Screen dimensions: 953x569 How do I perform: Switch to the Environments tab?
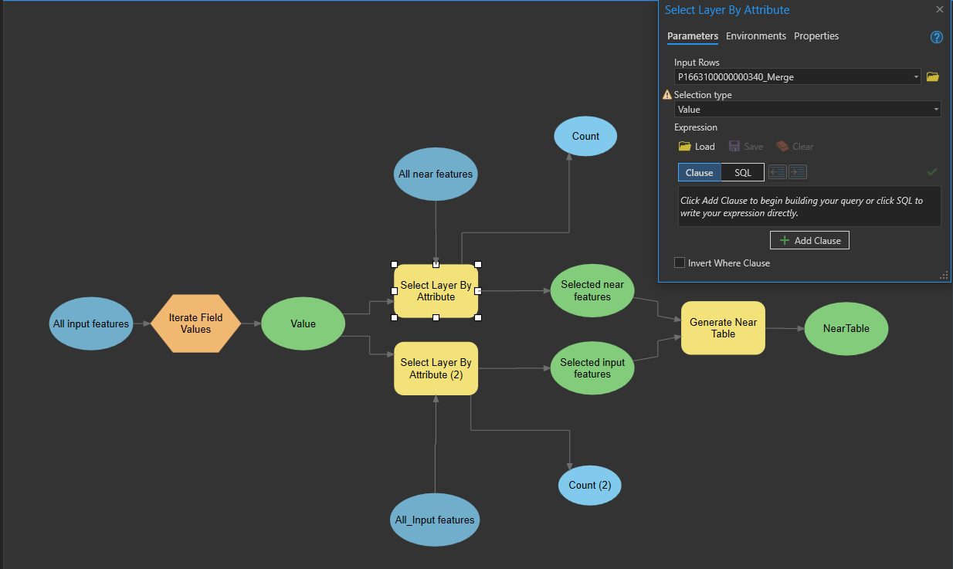(756, 36)
